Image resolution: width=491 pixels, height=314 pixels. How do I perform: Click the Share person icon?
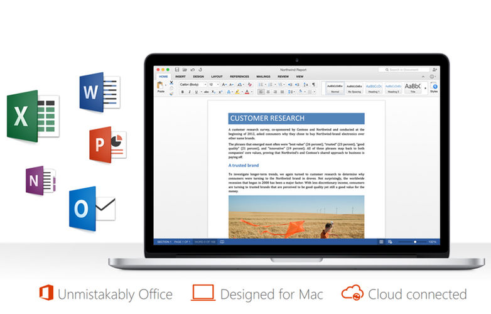pyautogui.click(x=435, y=70)
